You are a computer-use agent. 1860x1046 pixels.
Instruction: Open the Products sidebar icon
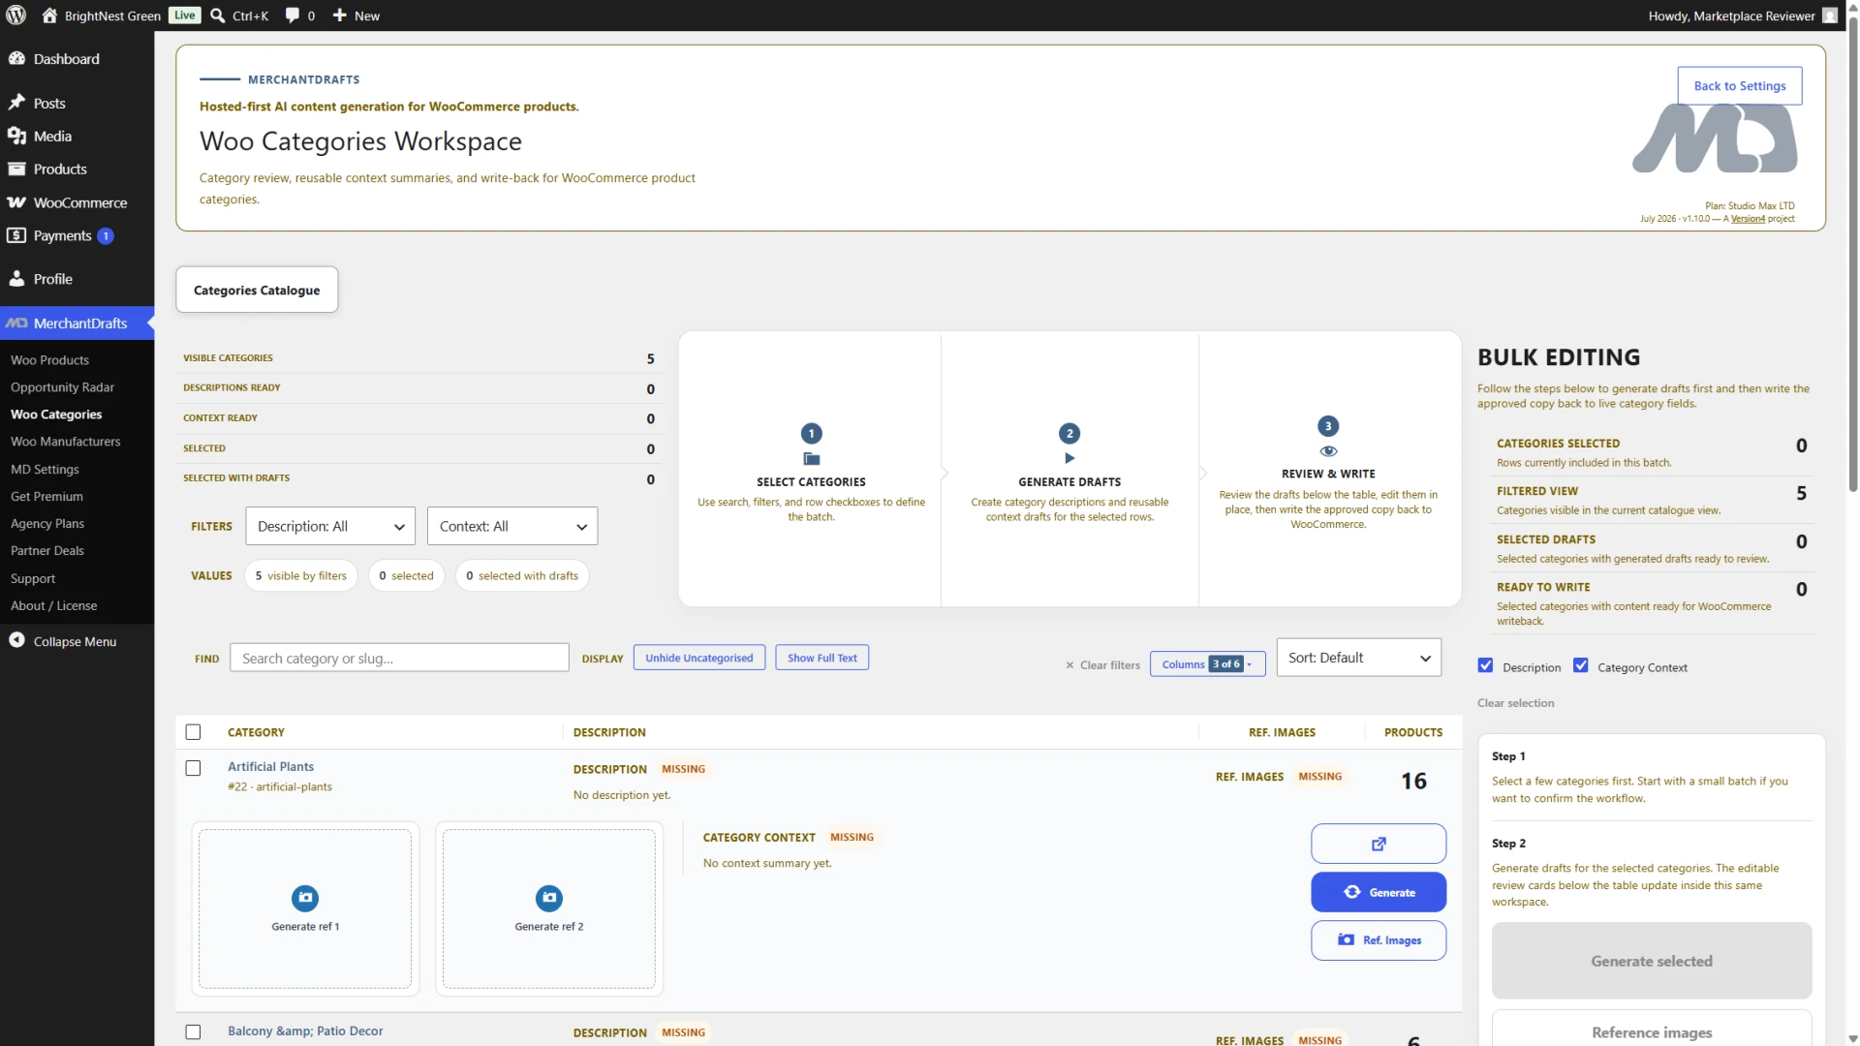pyautogui.click(x=16, y=169)
